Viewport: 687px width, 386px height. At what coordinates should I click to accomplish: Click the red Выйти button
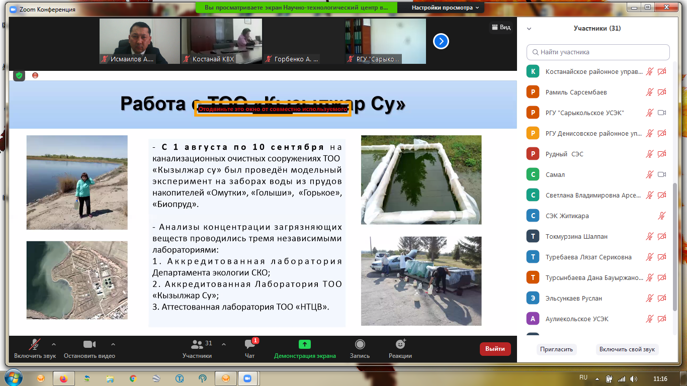coord(495,349)
